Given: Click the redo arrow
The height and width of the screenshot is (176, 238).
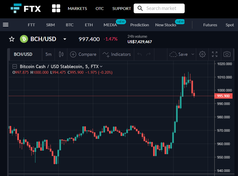Looking at the screenshot, I should pos(148,54).
